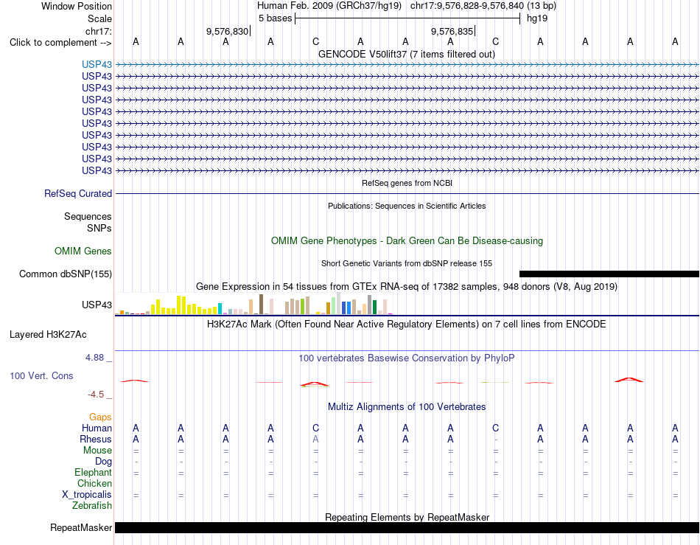Screen dimensions: 700x545
Task: Click the black RepeatMasker element bar
Action: tap(407, 527)
